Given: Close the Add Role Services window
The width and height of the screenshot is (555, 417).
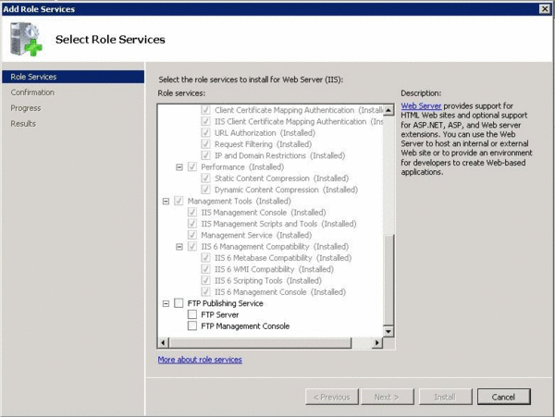Looking at the screenshot, I should click(545, 9).
